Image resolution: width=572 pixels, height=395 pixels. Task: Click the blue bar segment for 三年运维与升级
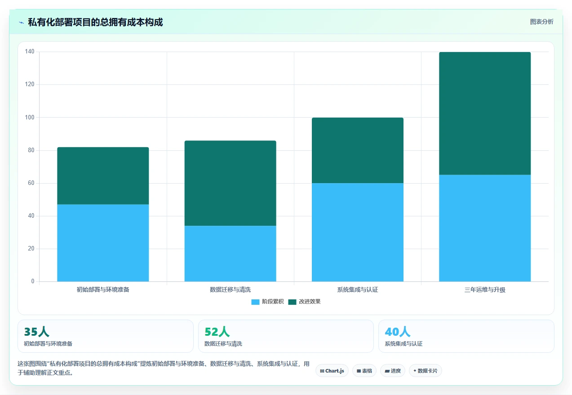tap(485, 228)
